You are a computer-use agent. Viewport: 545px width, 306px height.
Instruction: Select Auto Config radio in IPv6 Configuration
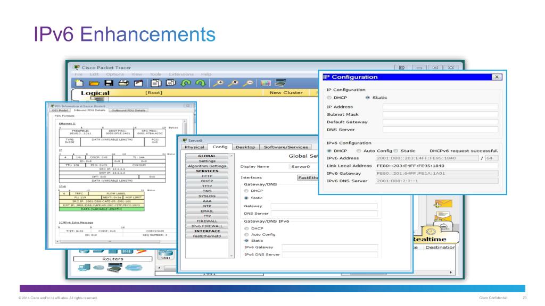pos(359,150)
